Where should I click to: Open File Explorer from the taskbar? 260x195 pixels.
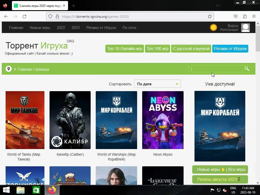21,190
